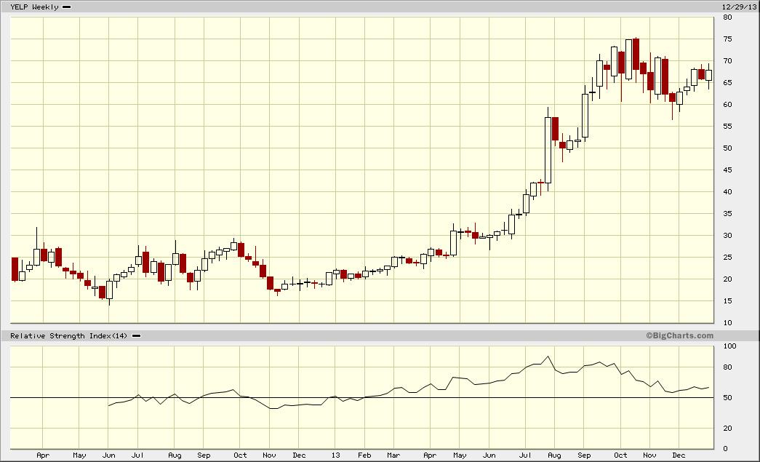Click the 40 price axis label
The height and width of the screenshot is (462, 760).
pyautogui.click(x=727, y=191)
